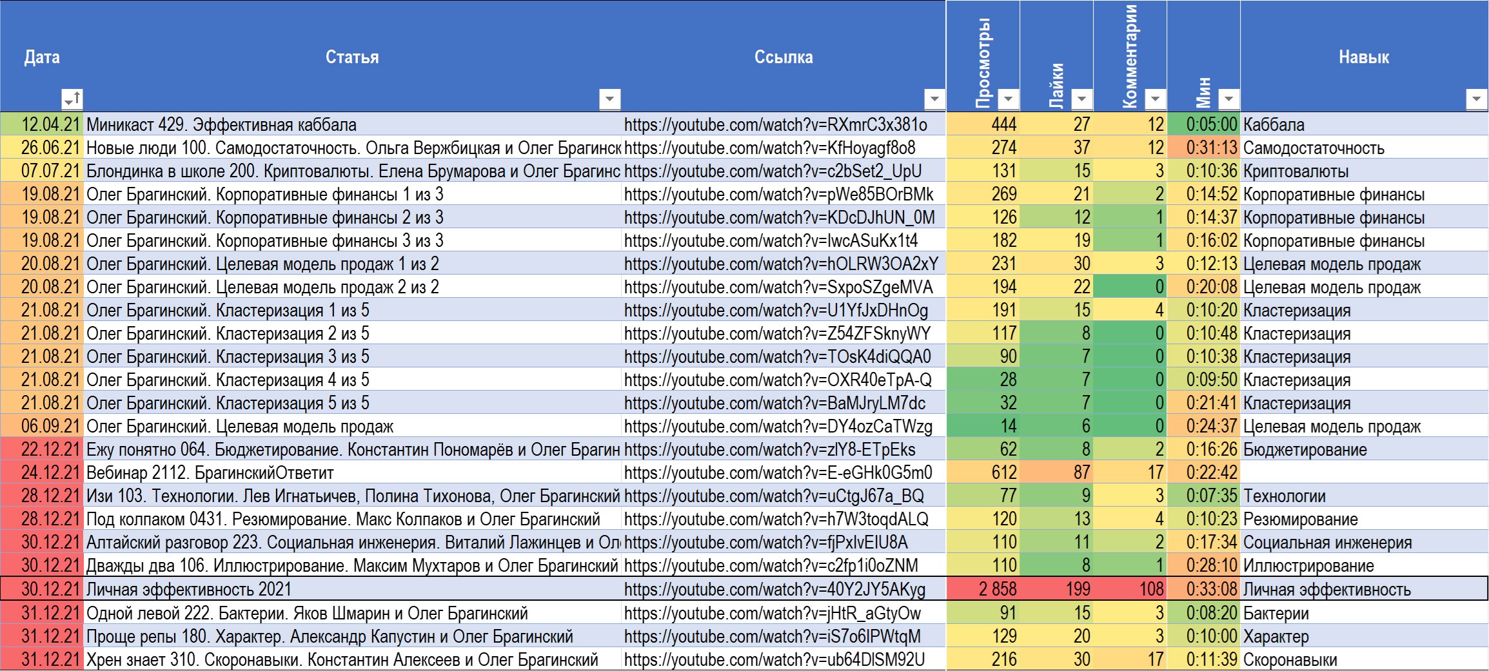
Task: Select the Статья header cell
Action: (x=352, y=56)
